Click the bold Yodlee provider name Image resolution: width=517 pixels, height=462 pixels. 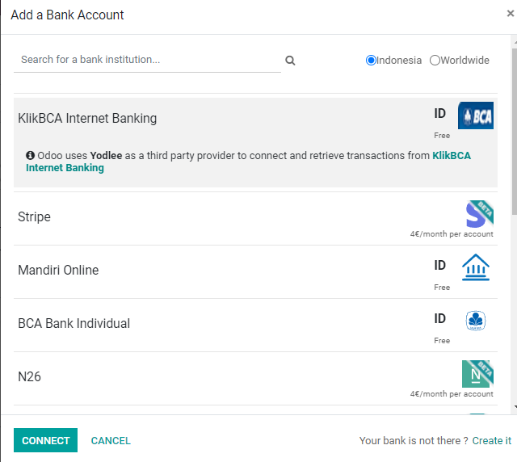[x=106, y=156]
